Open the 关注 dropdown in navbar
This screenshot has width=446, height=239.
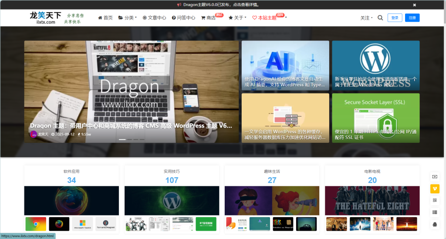[x=366, y=18]
